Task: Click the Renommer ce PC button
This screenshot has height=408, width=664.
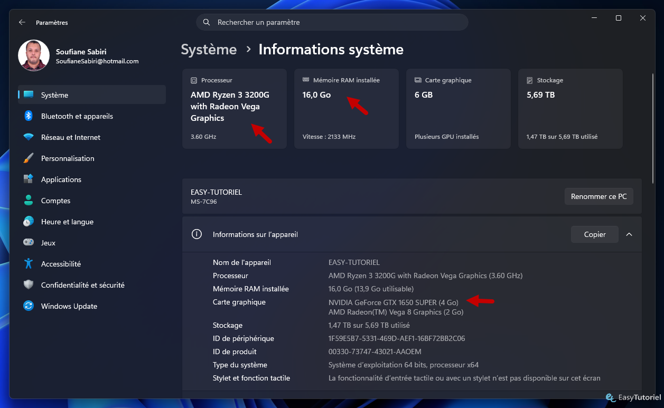Action: (599, 196)
